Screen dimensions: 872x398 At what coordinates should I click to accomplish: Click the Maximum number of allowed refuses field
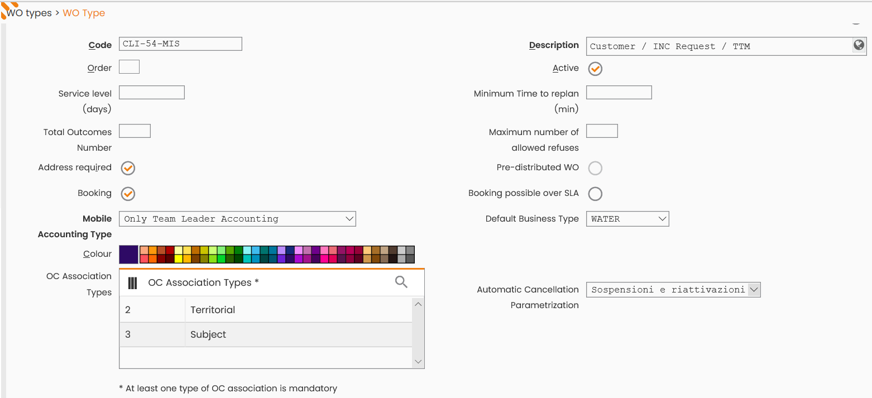click(602, 131)
